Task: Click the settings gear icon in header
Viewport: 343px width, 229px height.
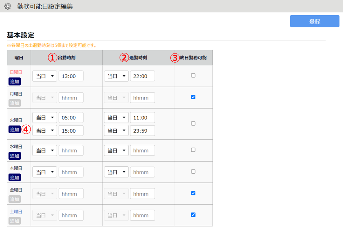Action: click(x=7, y=6)
